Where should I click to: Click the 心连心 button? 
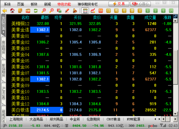coord(141,4)
